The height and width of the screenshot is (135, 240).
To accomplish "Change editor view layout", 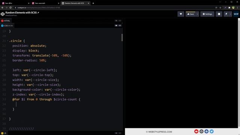I will tap(219, 14).
